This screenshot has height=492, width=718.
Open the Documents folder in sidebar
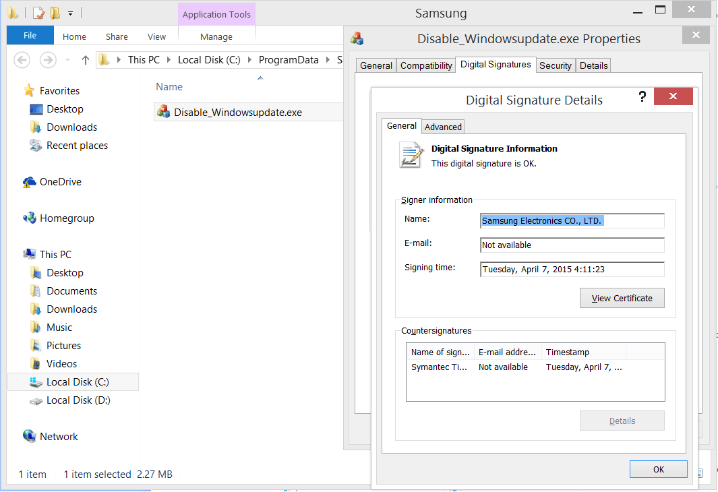coord(72,291)
